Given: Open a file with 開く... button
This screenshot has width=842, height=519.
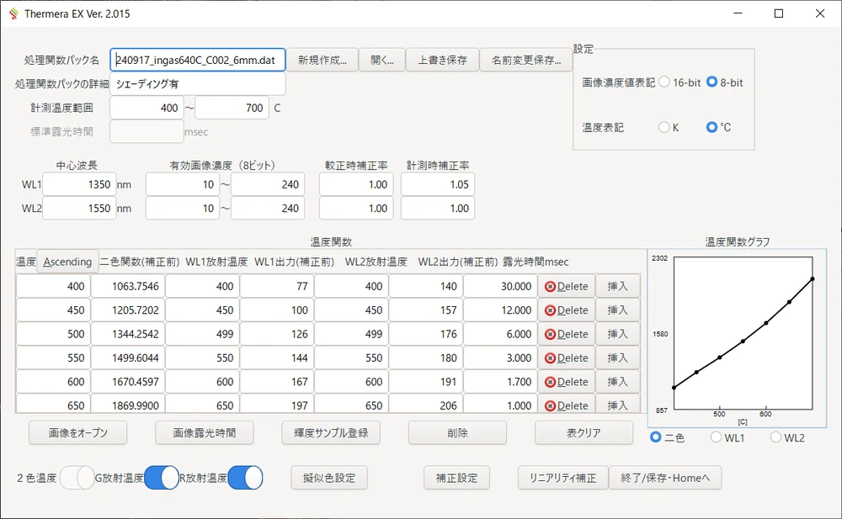Looking at the screenshot, I should tap(381, 60).
